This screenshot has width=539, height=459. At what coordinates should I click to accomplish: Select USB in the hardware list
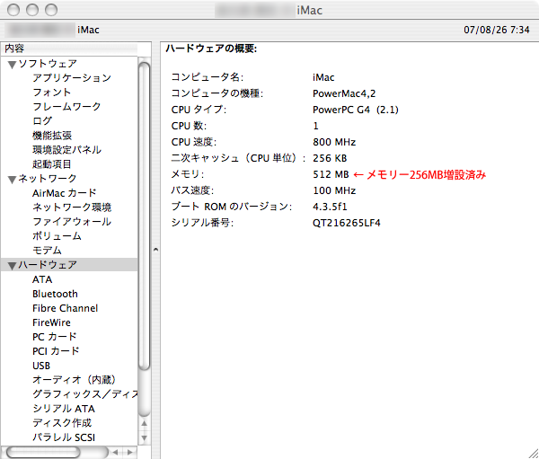pyautogui.click(x=41, y=366)
